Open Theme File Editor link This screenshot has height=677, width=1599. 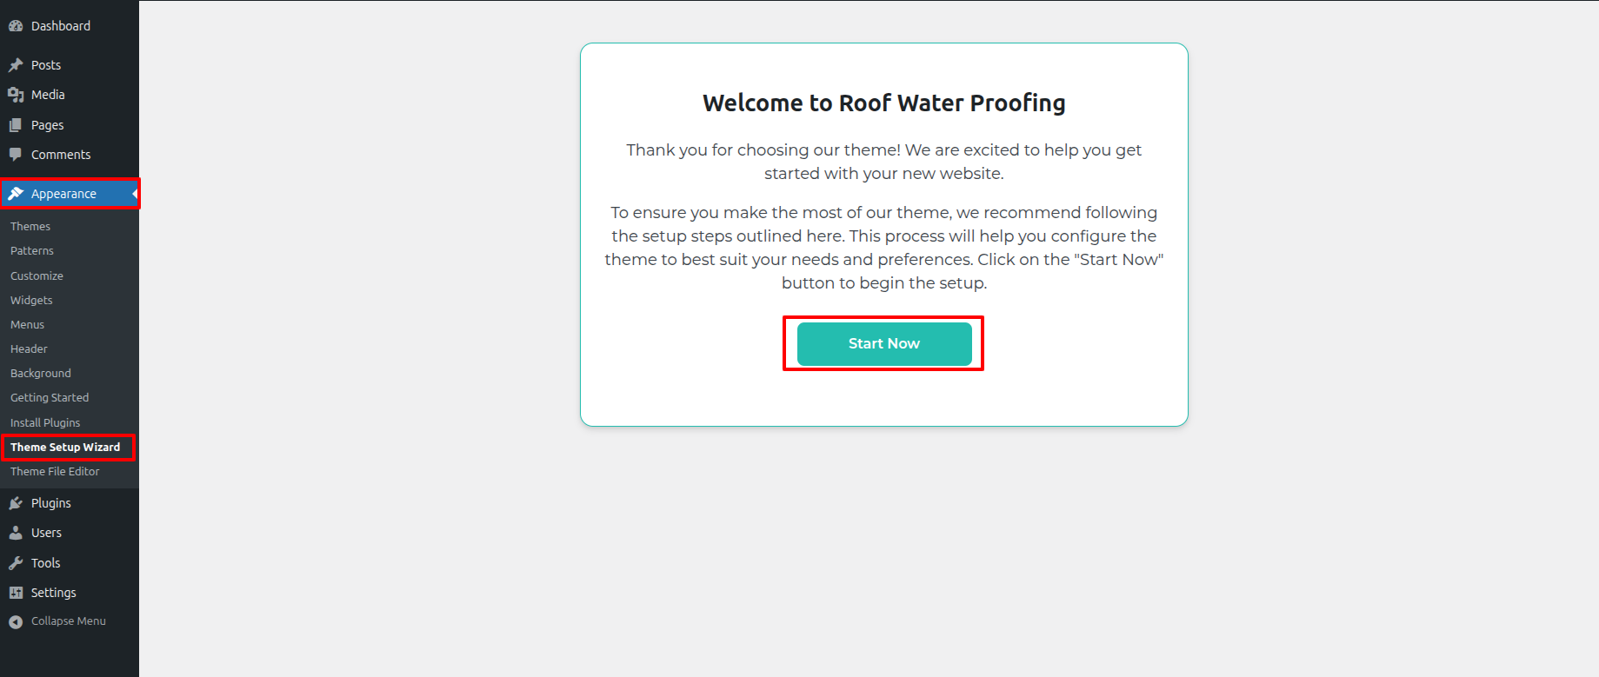55,472
